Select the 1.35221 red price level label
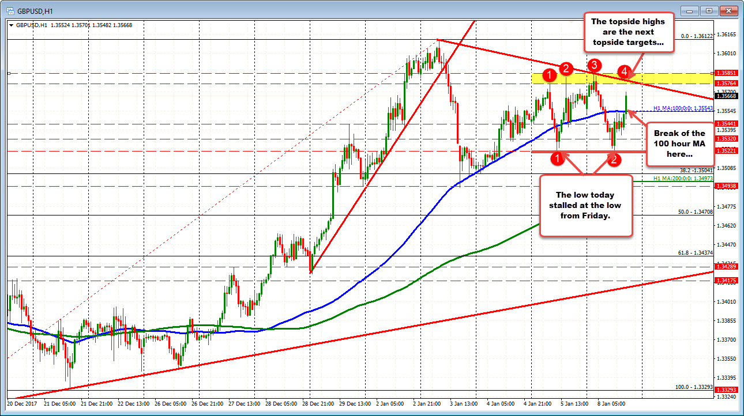Viewport: 744px width, 416px height. (725, 151)
